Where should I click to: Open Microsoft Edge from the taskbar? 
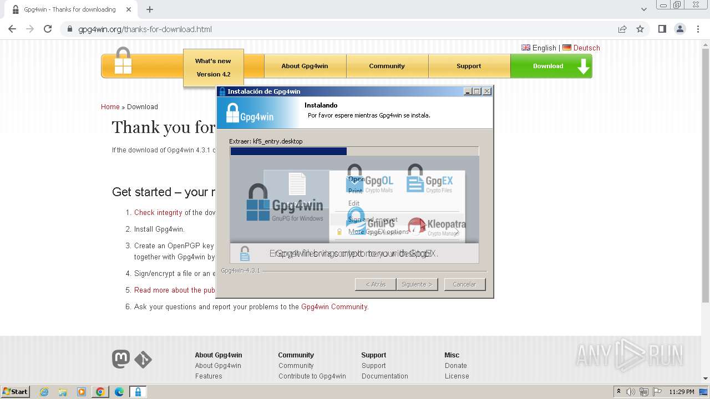click(x=119, y=392)
